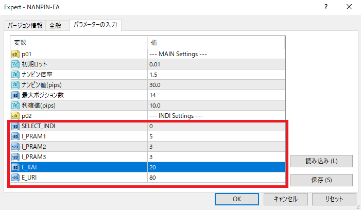Reset parameters with the リセット button
361x210 pixels.
(334, 199)
